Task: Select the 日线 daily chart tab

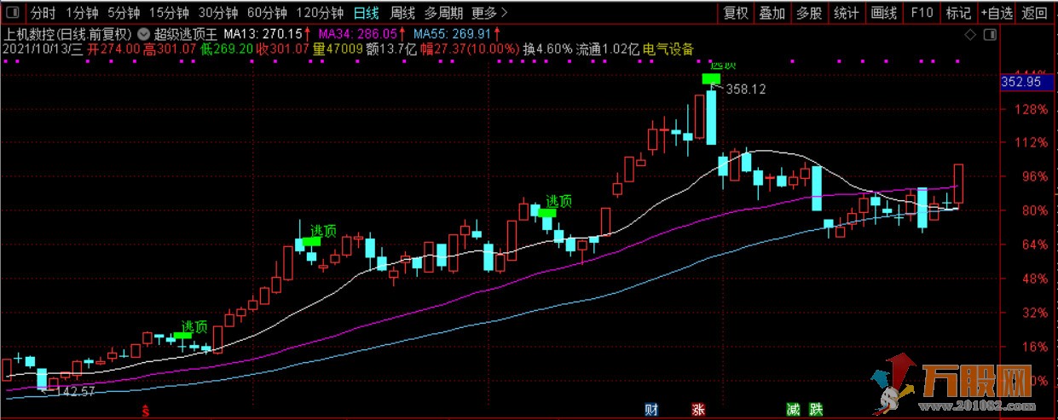Action: tap(367, 13)
